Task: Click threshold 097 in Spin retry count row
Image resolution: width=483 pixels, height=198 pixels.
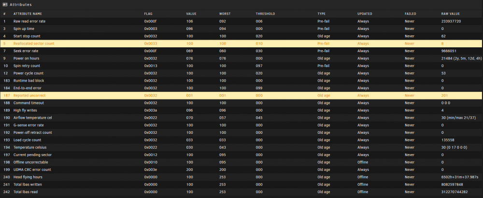Action: tap(259, 66)
